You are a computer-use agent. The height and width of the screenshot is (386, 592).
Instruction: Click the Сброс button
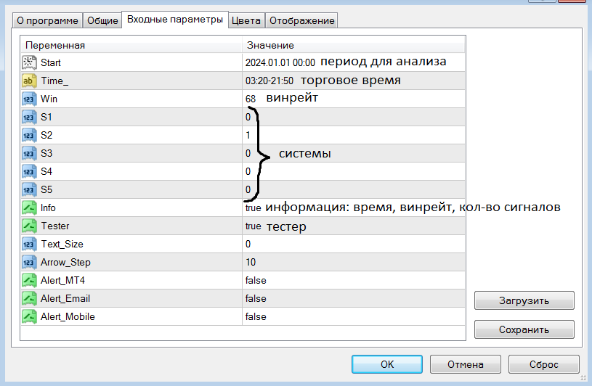pos(543,364)
